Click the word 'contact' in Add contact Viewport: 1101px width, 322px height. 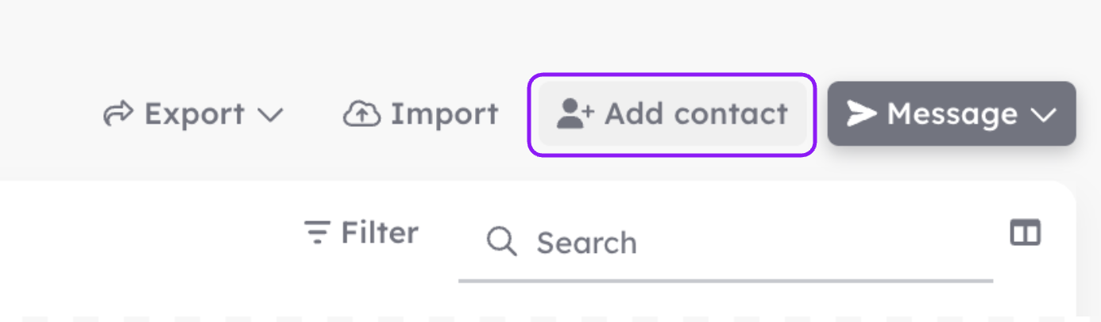tap(732, 114)
